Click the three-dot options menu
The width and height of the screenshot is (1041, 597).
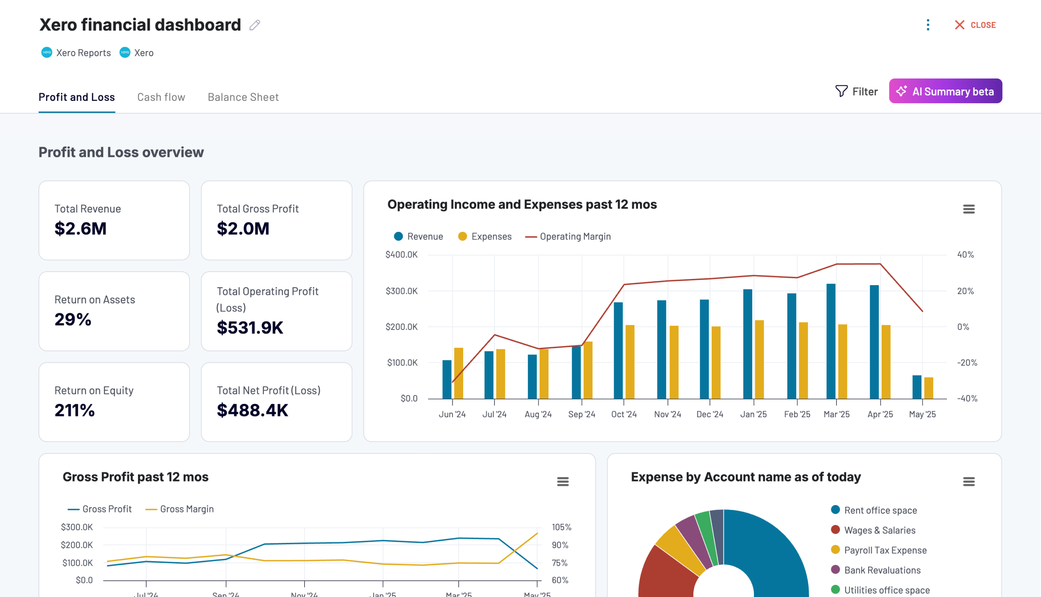pos(928,25)
